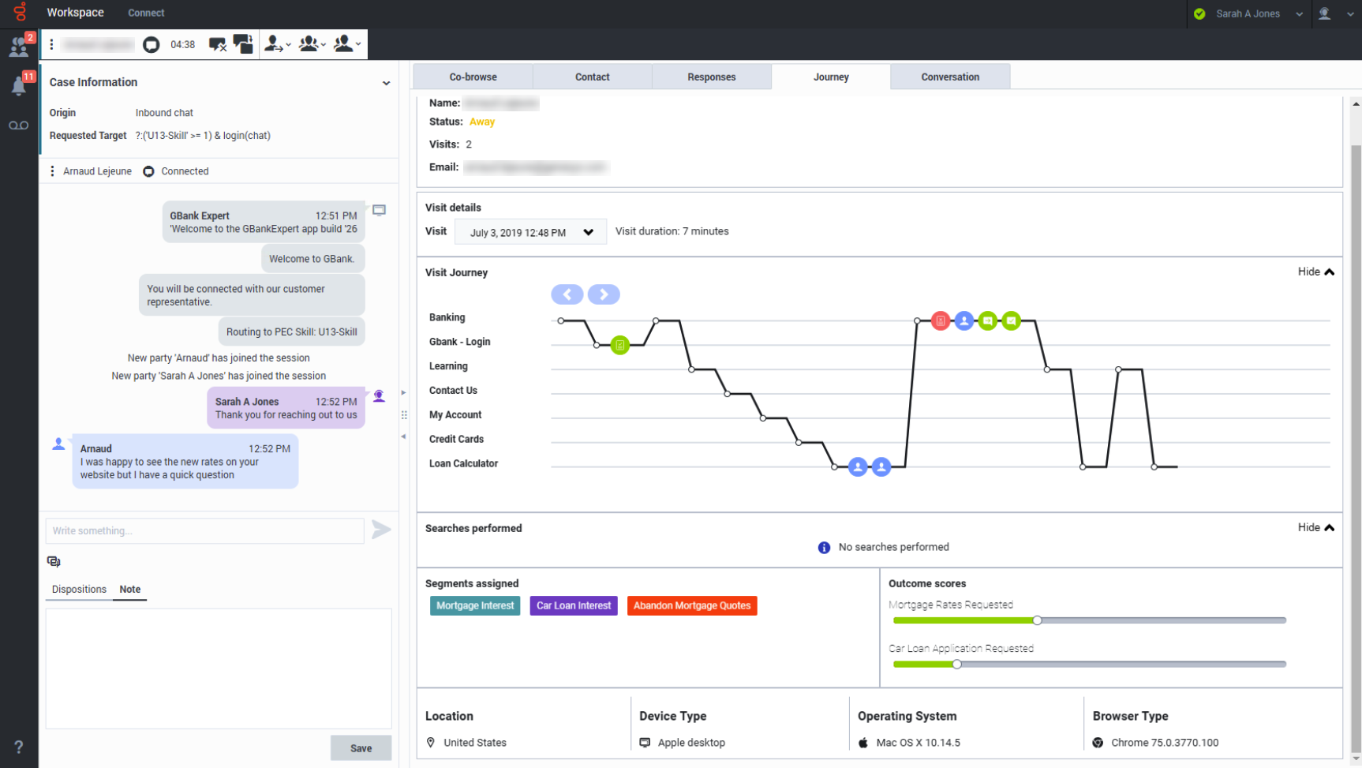Hide the Visit Journey section
The width and height of the screenshot is (1362, 768).
(x=1315, y=272)
